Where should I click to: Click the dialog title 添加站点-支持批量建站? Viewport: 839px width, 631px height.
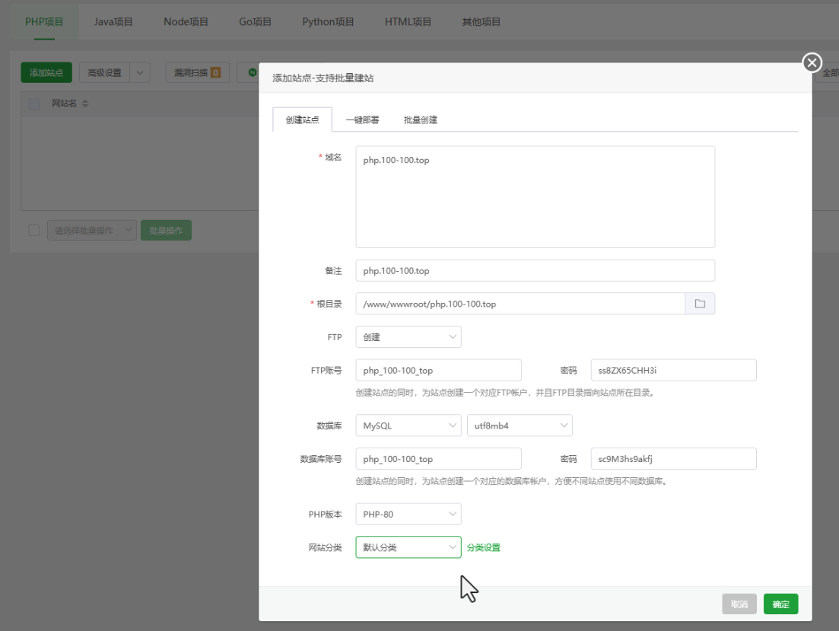pos(323,78)
